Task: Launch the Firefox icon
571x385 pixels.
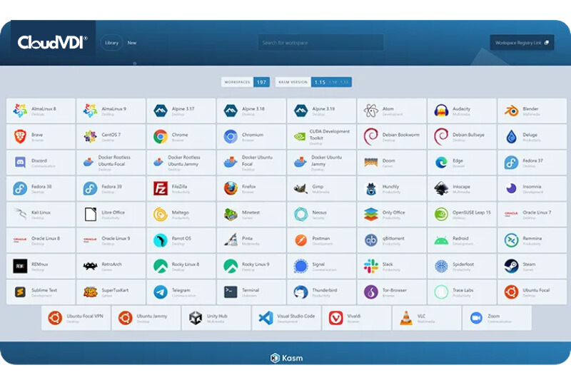Action: pyautogui.click(x=231, y=188)
